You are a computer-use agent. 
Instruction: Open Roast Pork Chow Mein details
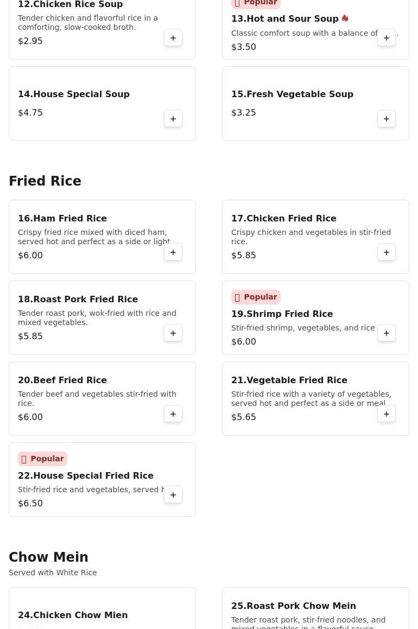pyautogui.click(x=294, y=606)
